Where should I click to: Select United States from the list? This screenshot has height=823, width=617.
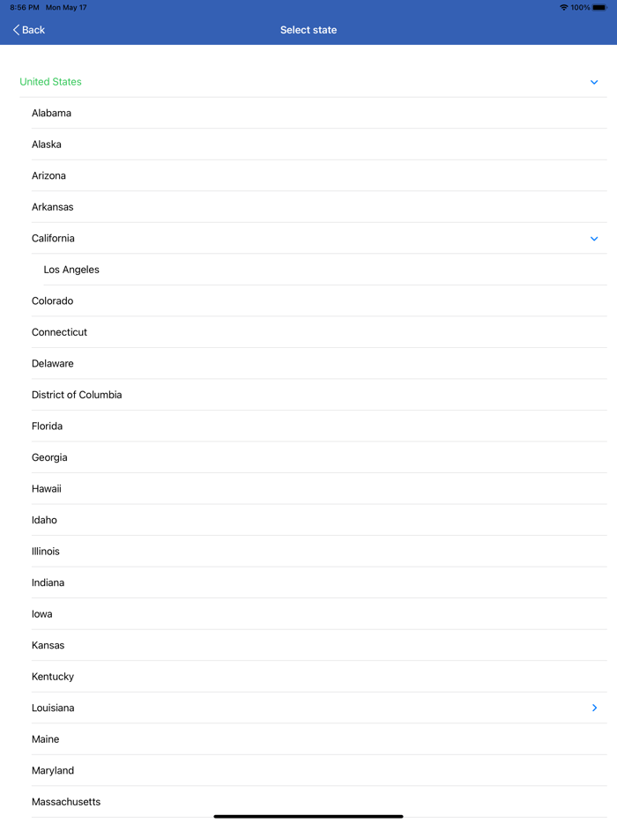tap(50, 81)
